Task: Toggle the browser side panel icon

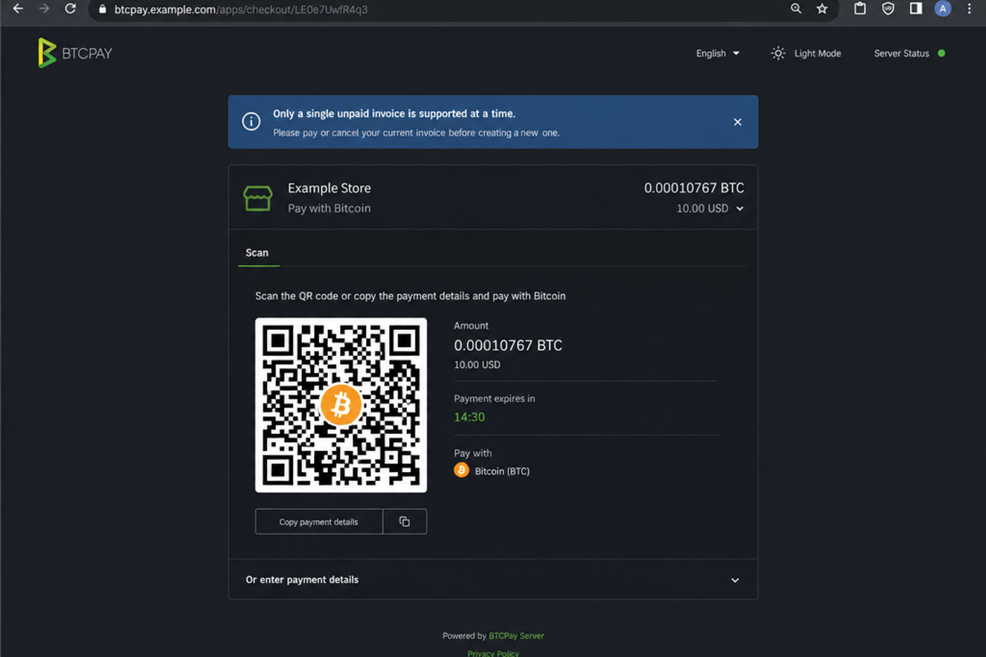Action: click(916, 8)
